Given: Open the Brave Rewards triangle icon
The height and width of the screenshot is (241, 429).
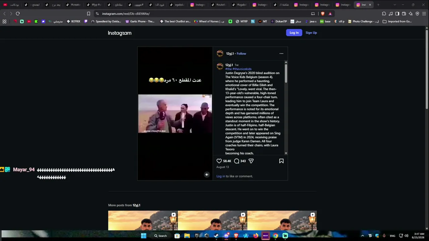Looking at the screenshot, I should 330,14.
